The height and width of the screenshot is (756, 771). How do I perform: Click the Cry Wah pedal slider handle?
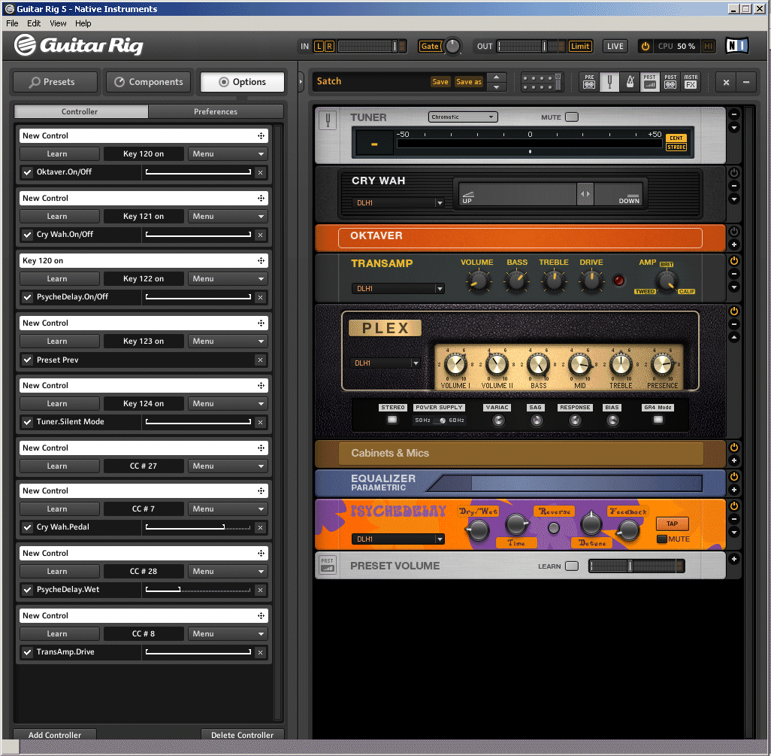coord(585,194)
